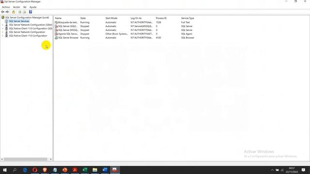
Task: Open the taskbar search icon
Action: click(x=15, y=170)
